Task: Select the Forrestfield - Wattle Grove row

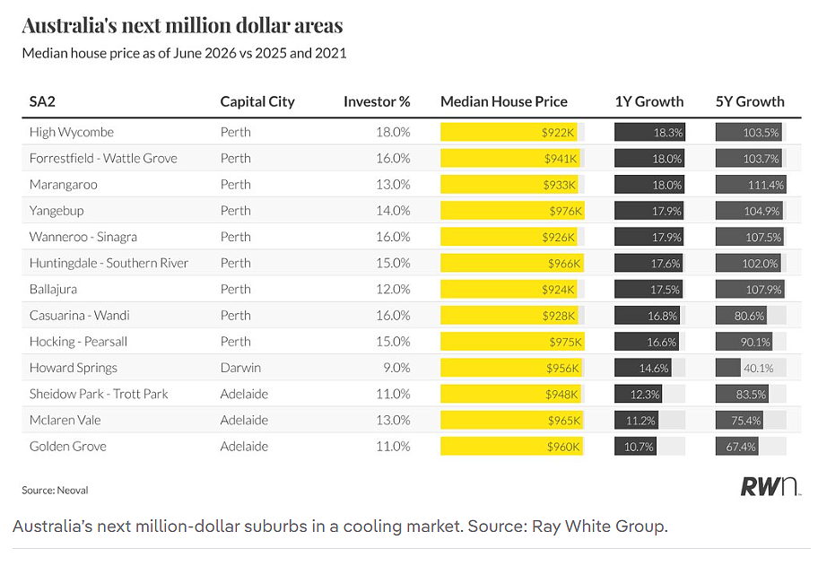Action: [411, 159]
